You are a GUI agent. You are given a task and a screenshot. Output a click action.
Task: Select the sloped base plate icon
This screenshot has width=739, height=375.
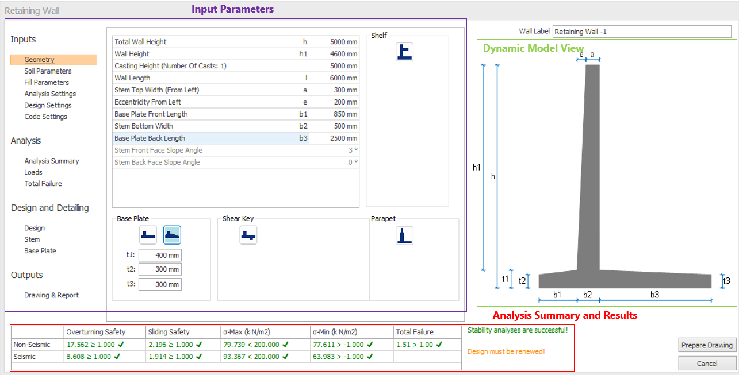pyautogui.click(x=172, y=234)
